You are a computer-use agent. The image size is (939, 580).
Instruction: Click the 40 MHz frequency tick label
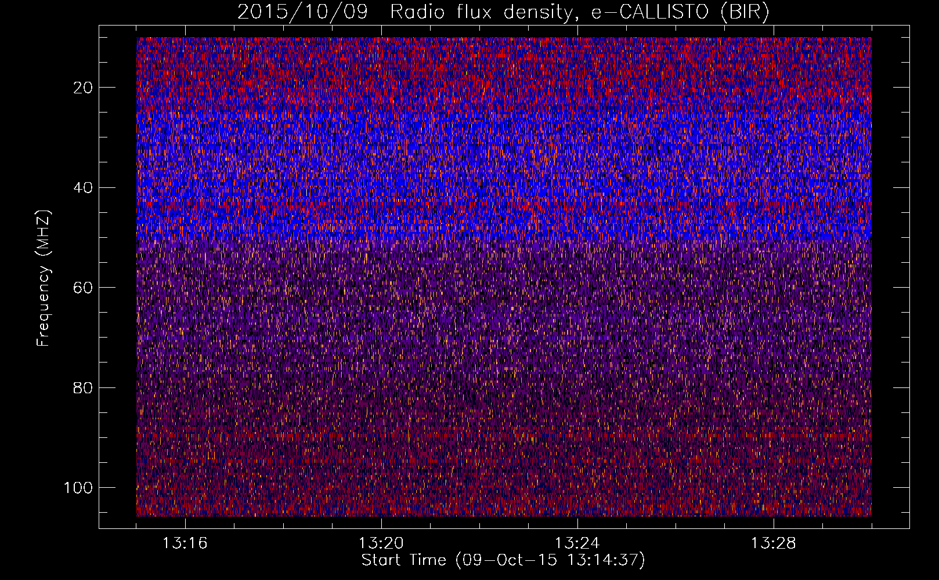tap(84, 188)
